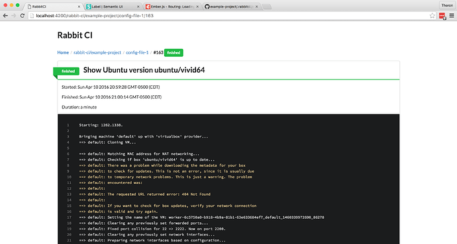Screen dimensions: 457x244
Task: Click log line 'If you want to check for box updates'
Action: [x=168, y=206]
